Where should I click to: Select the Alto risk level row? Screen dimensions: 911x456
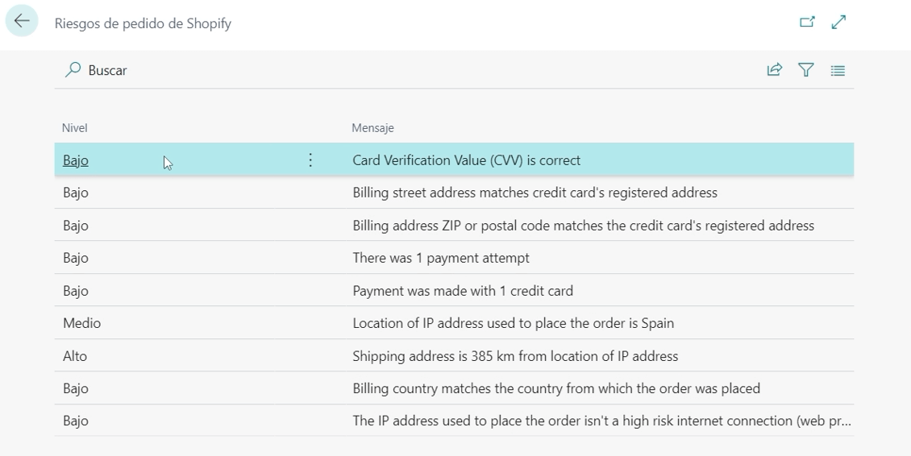click(75, 356)
